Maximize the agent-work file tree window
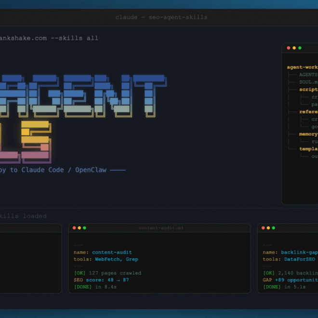This screenshot has width=318, height=318. point(300,48)
